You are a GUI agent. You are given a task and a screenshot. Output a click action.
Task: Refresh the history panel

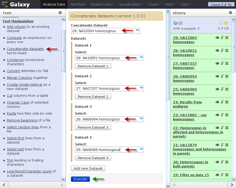(176, 23)
